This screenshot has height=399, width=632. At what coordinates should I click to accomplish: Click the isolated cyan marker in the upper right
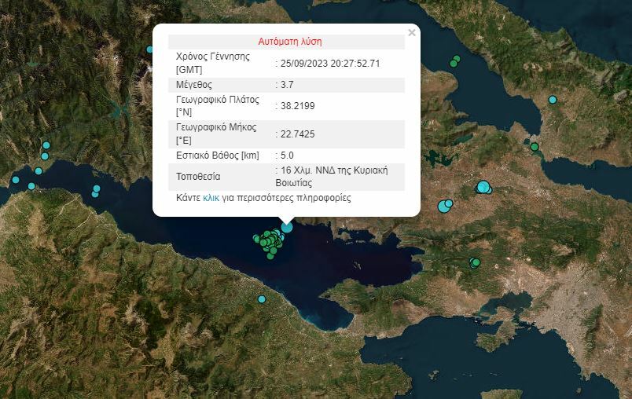553,100
